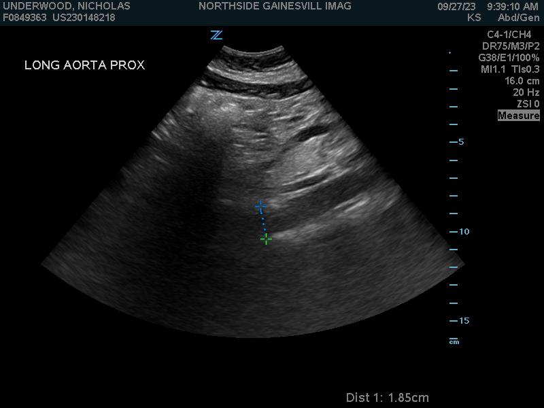
Task: Click the 16.0 cm depth setting
Action: (522, 81)
